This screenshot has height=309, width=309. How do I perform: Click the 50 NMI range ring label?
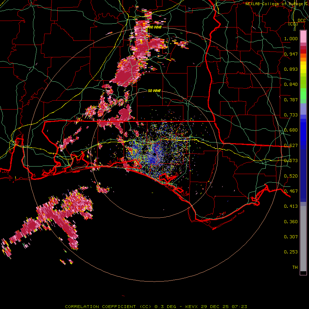[x=154, y=91]
